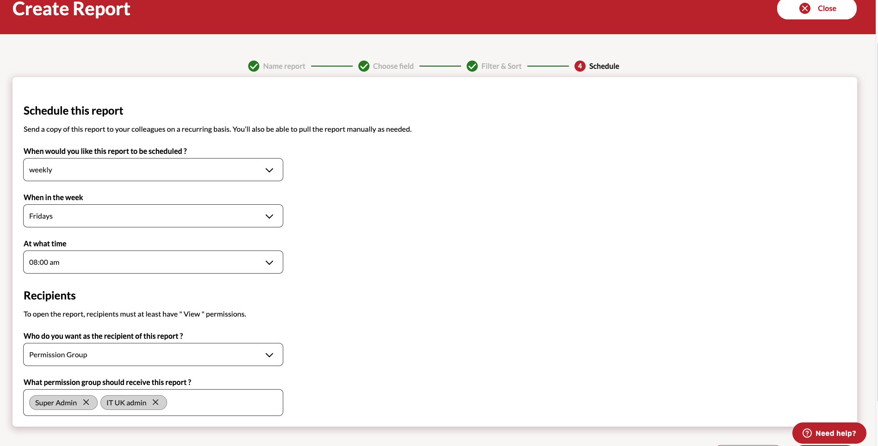
Task: Click the question mark help icon
Action: tap(807, 433)
